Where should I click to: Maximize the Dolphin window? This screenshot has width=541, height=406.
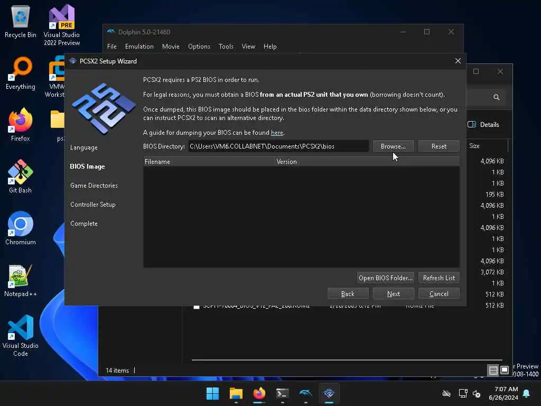[x=427, y=32]
